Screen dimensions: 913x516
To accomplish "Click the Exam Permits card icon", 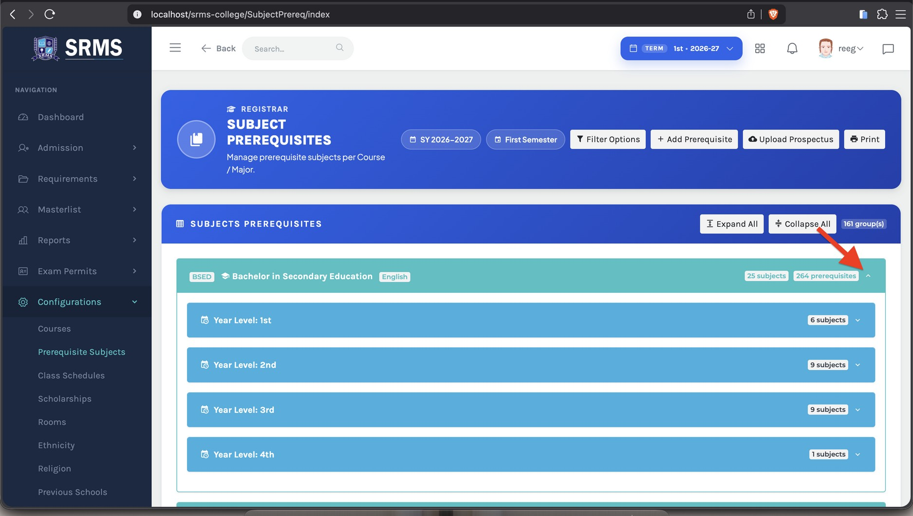I will point(23,271).
